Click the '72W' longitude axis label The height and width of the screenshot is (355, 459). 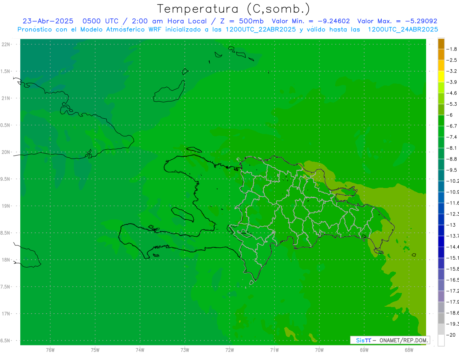pos(229,350)
